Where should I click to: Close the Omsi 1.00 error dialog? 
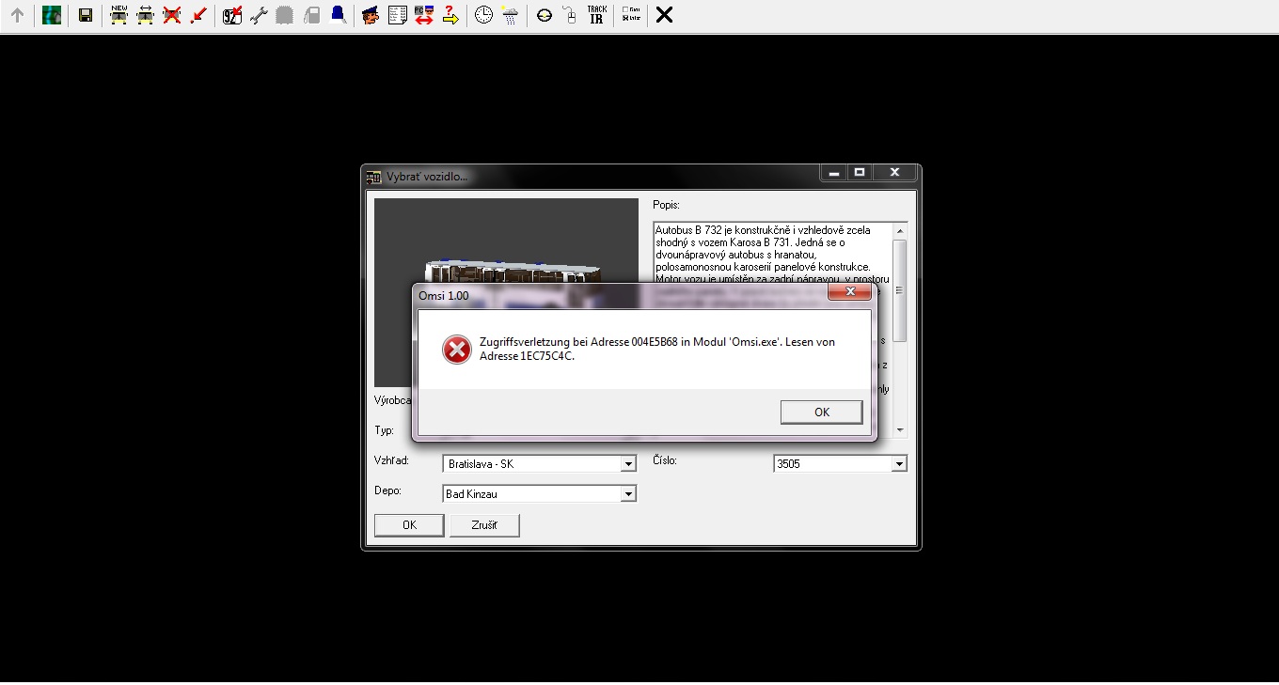849,292
